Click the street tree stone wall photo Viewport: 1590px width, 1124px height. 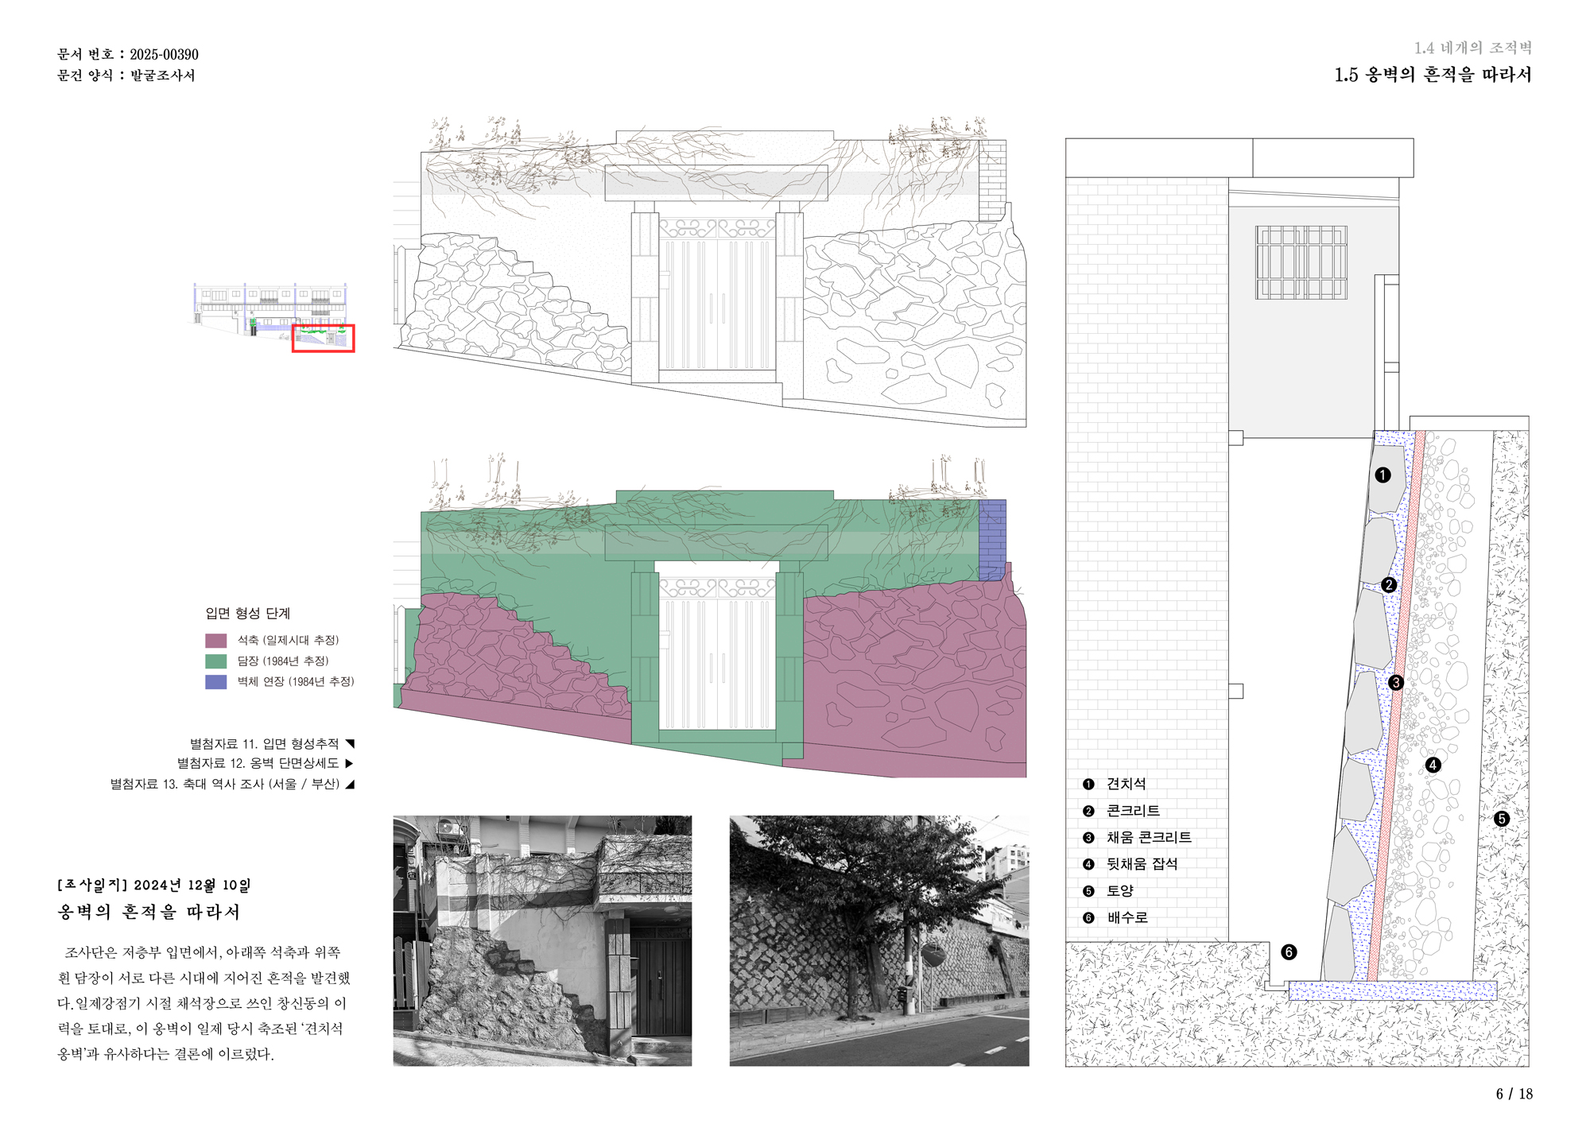pos(878,940)
